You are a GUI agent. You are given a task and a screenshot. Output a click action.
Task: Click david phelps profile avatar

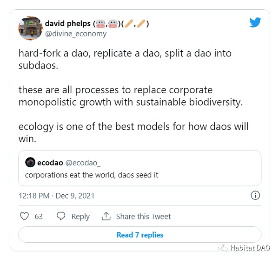pyautogui.click(x=29, y=28)
